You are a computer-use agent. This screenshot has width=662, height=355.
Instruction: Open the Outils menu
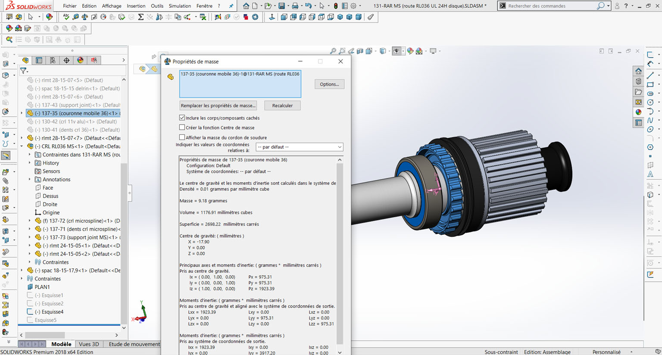click(x=157, y=6)
